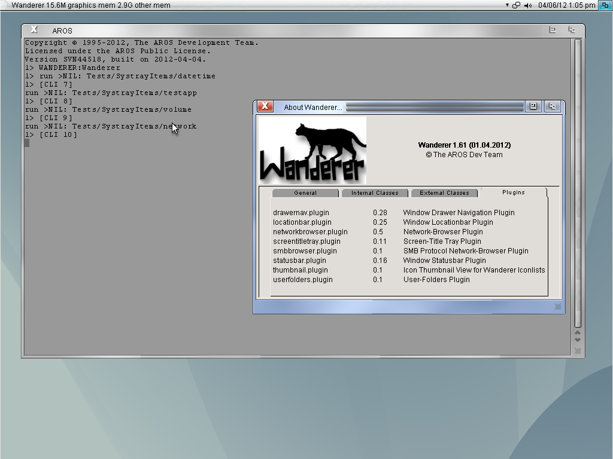Click the shell line running SystrayItems/testapp

tap(111, 93)
